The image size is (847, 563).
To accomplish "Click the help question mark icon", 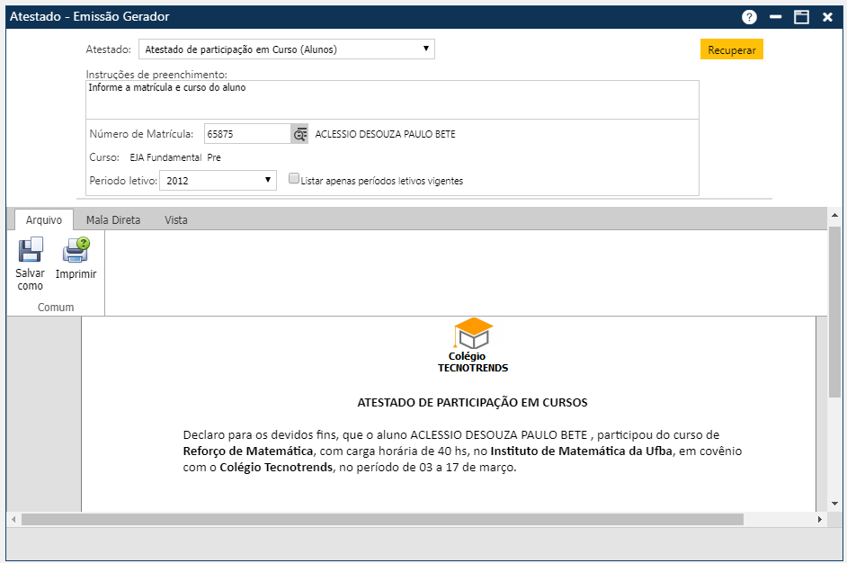I will point(749,17).
